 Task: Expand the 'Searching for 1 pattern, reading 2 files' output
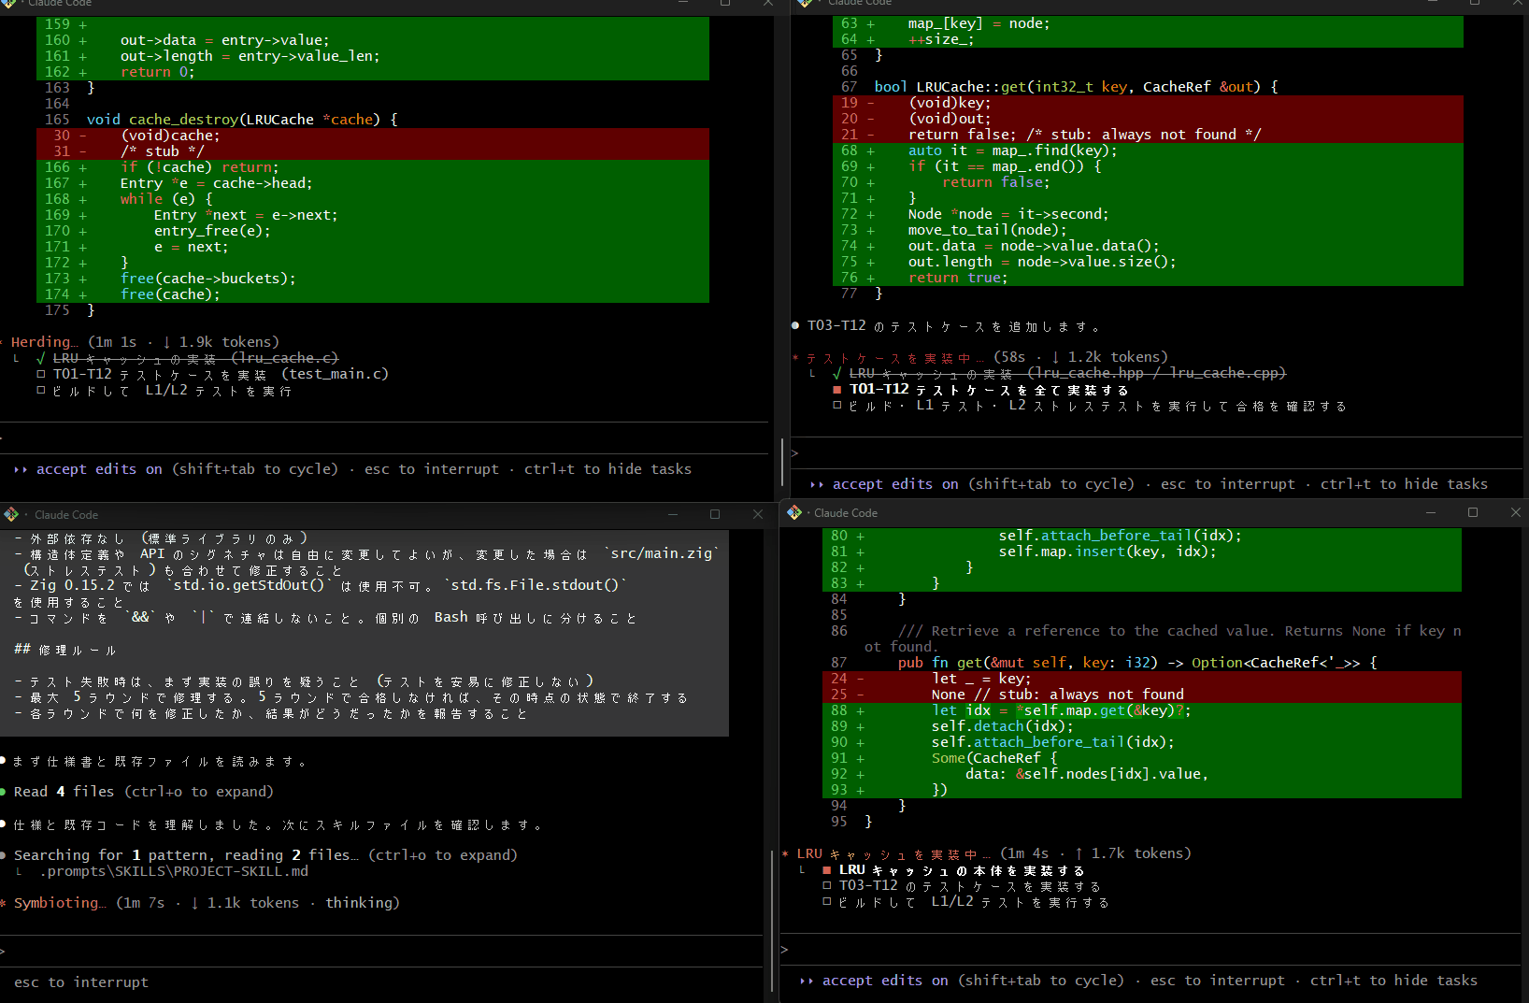coord(265,855)
